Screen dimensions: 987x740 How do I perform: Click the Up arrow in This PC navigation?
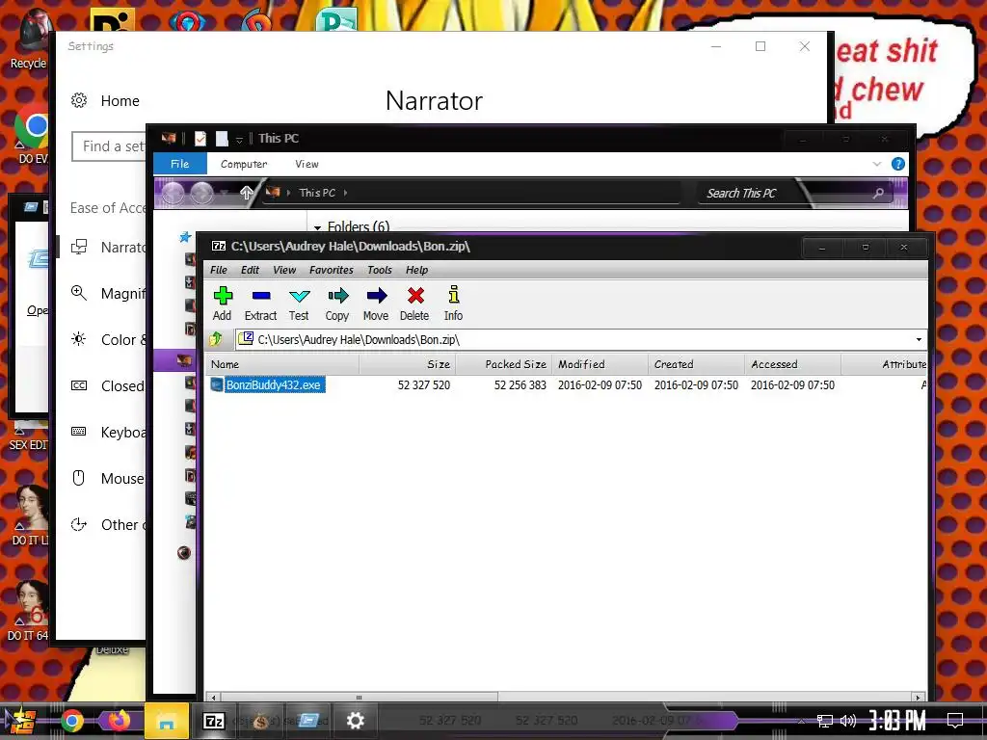tap(246, 193)
